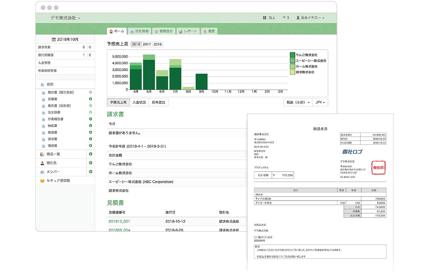
Task: Open the 自社情報 tab
Action: tap(140, 31)
